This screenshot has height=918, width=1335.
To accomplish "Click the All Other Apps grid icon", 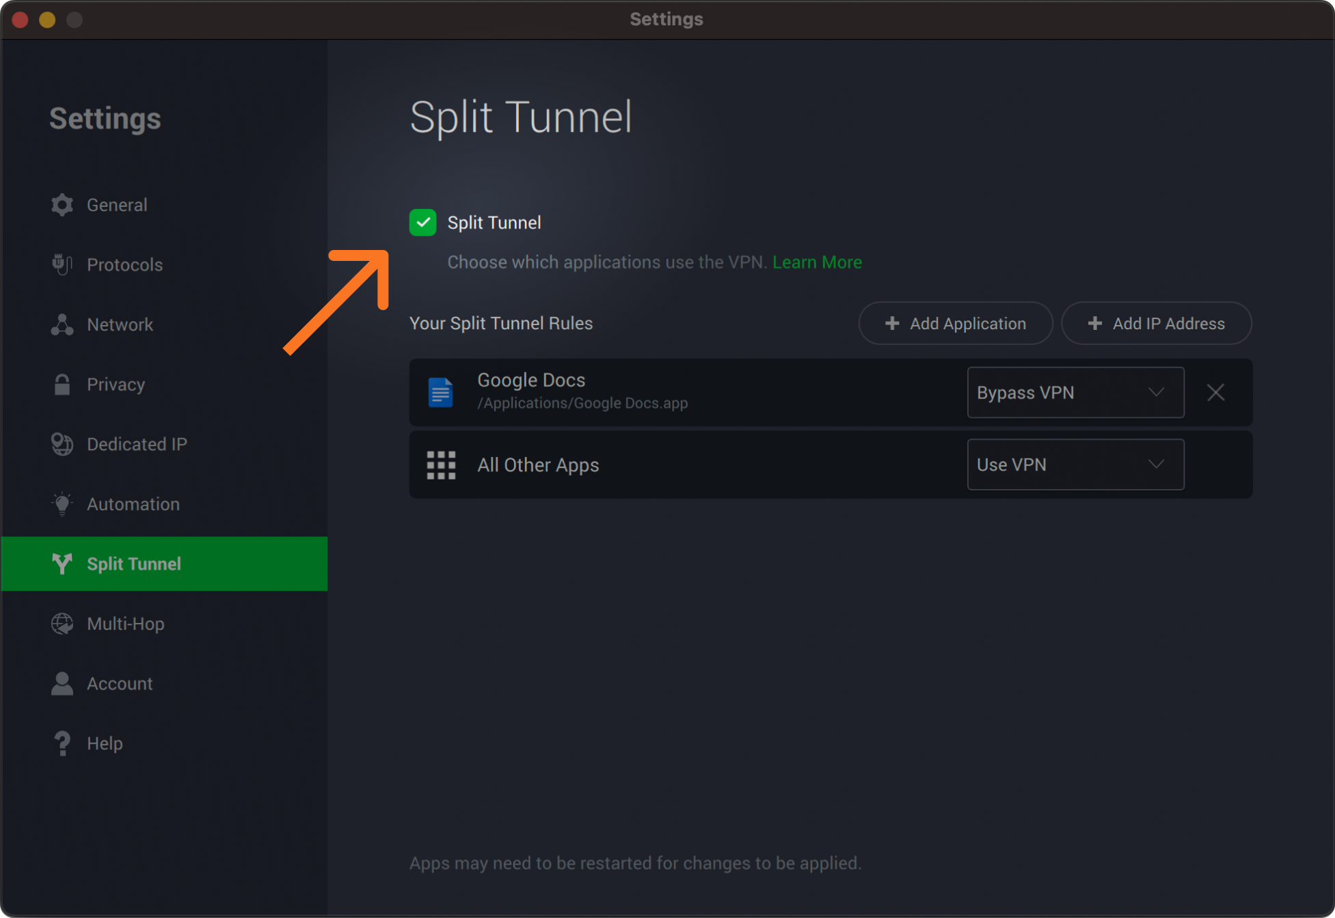I will [x=441, y=464].
